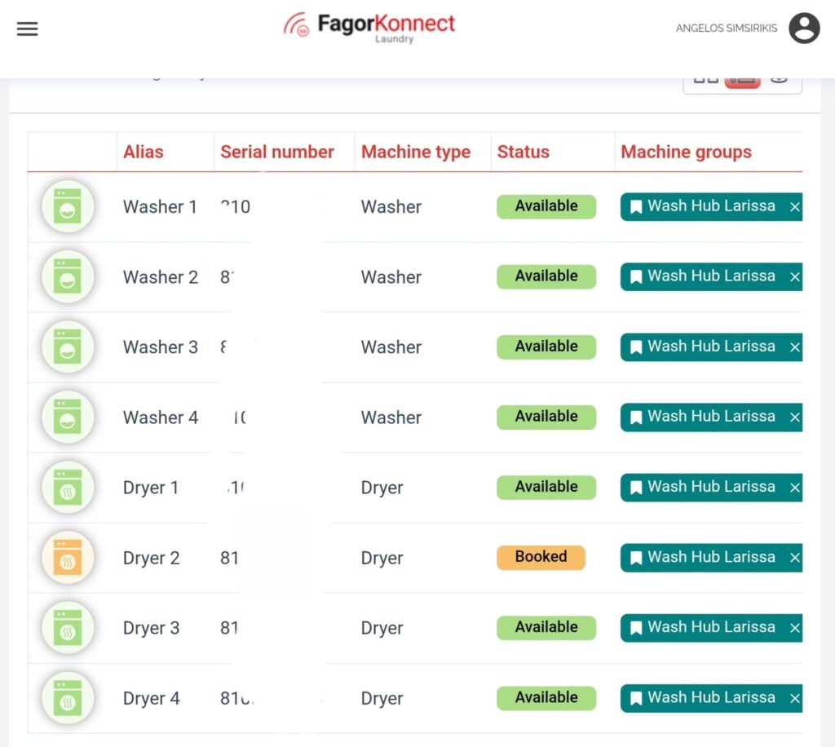835x747 pixels.
Task: Click the FagorKonnect Laundry logo
Action: (370, 27)
